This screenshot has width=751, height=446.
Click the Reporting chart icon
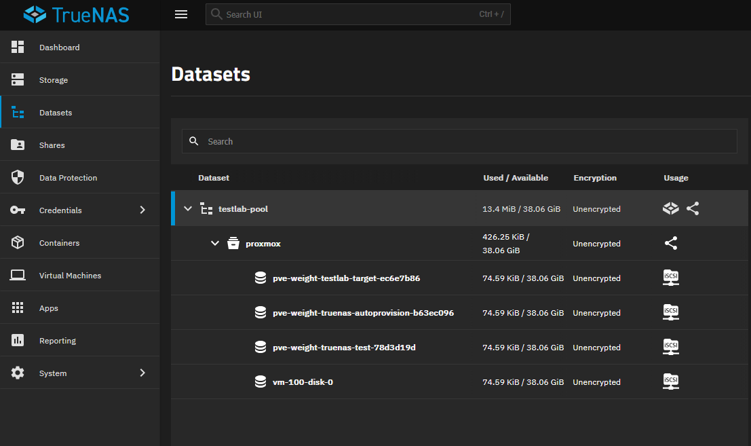[18, 340]
